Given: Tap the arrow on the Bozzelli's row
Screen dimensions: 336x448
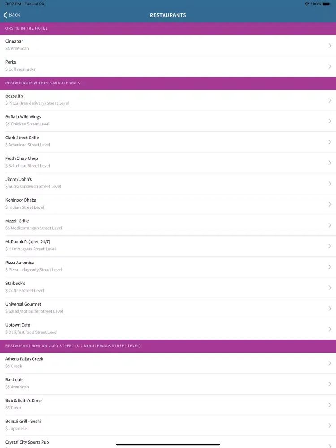Looking at the screenshot, I should pos(330,100).
